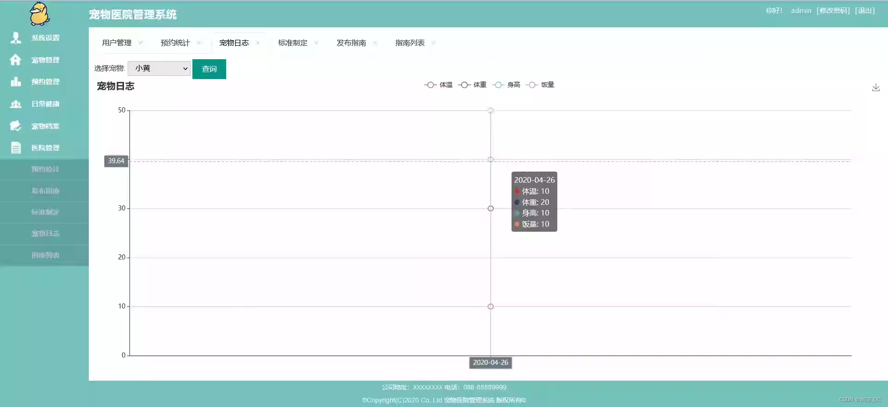
Task: Click the 宠物管理 home icon
Action: click(x=16, y=60)
